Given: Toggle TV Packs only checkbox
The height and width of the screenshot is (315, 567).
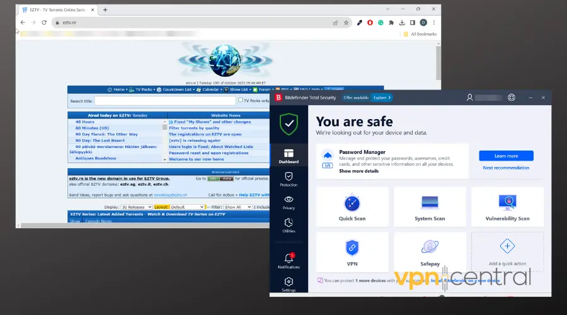Looking at the screenshot, I should click(x=240, y=100).
